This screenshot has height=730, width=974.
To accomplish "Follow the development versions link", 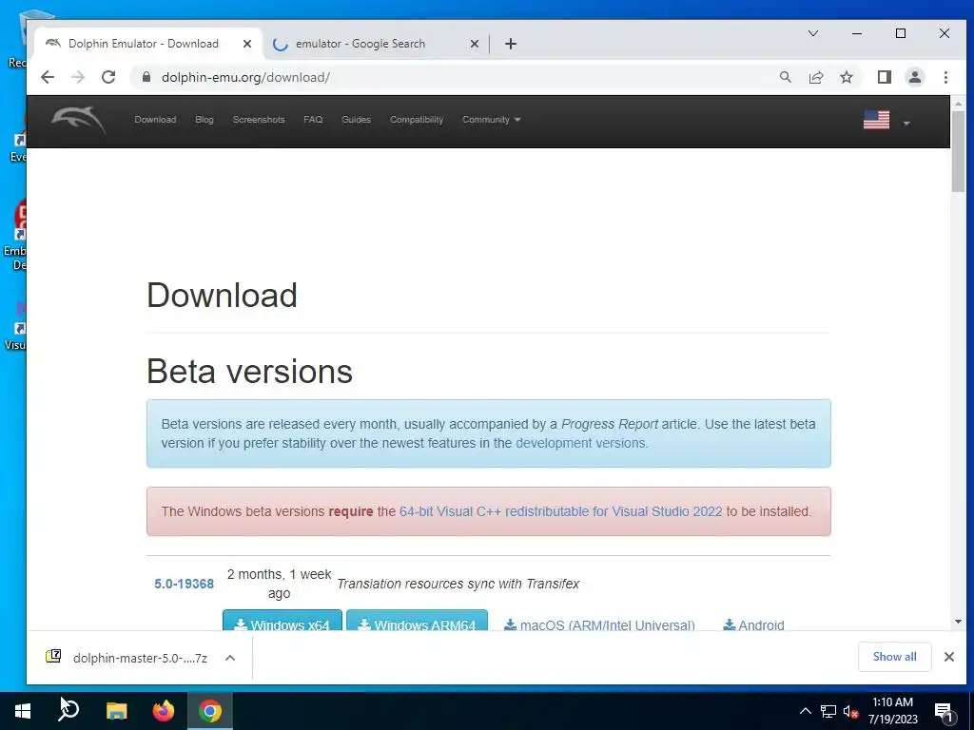I will tap(580, 443).
